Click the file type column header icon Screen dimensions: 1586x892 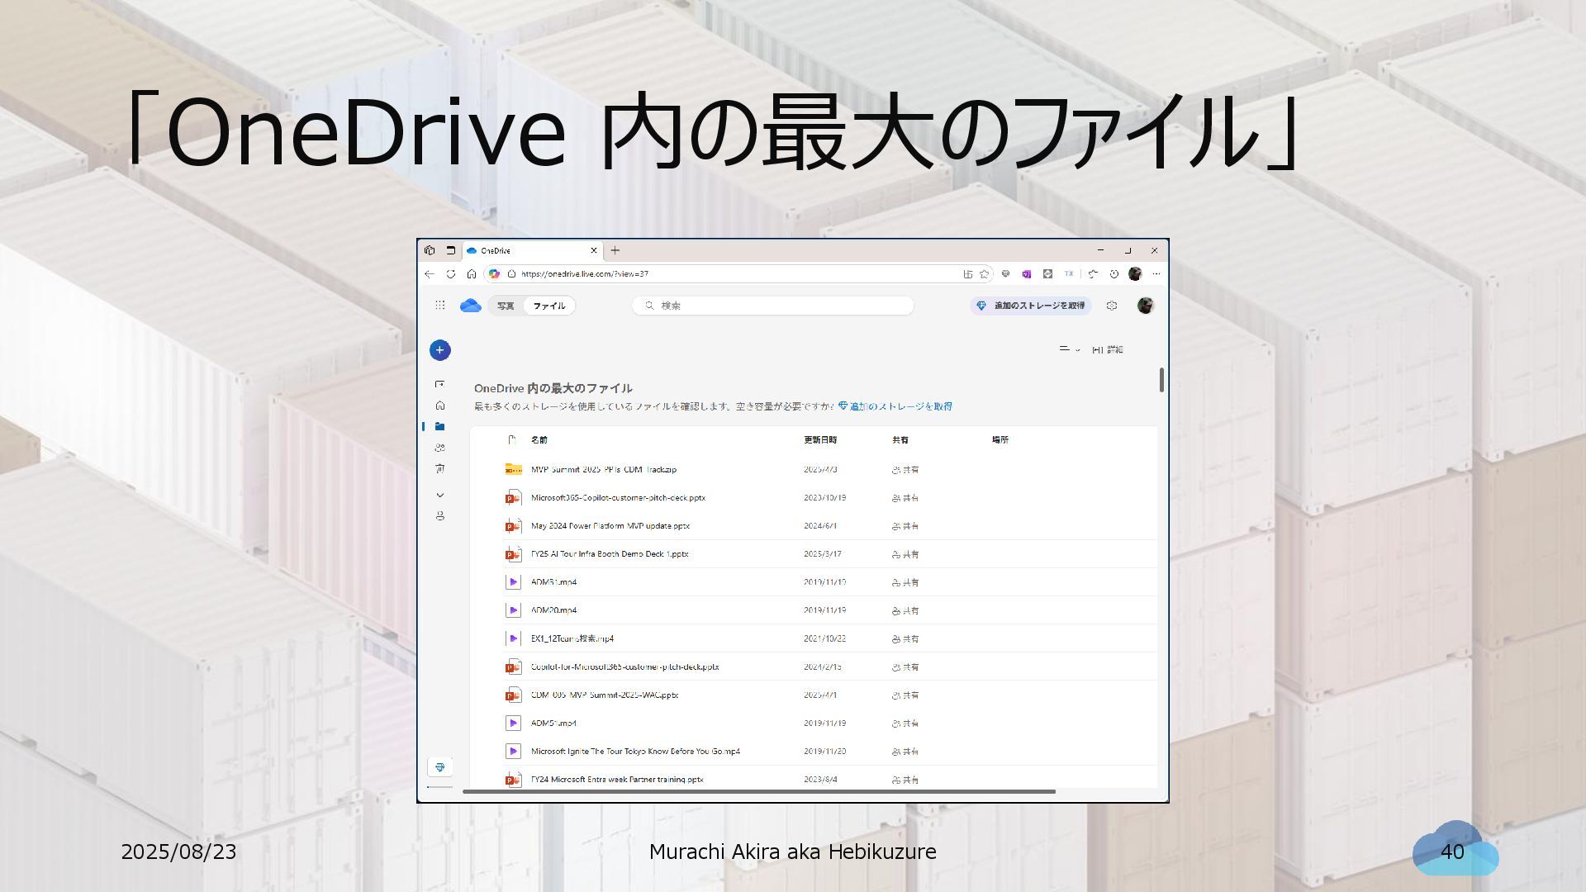pyautogui.click(x=512, y=440)
